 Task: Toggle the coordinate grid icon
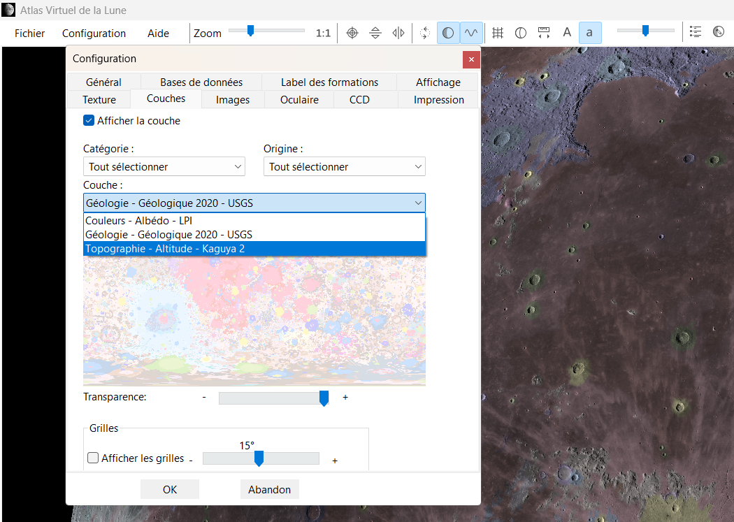tap(498, 34)
